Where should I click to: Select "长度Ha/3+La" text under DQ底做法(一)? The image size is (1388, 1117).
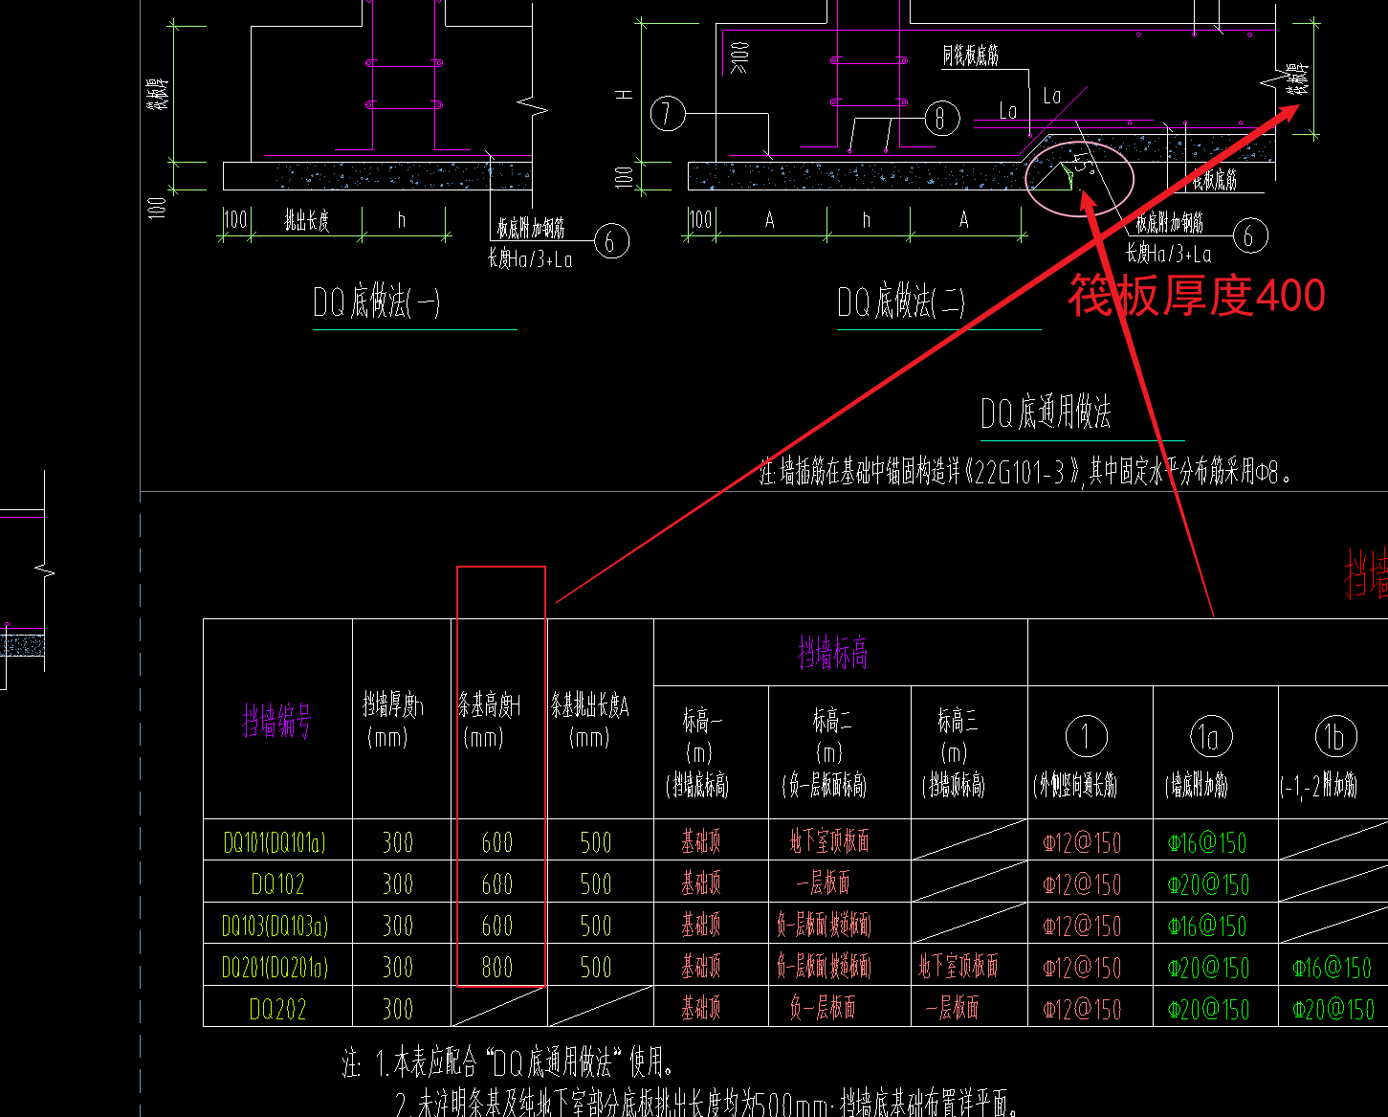click(x=530, y=258)
